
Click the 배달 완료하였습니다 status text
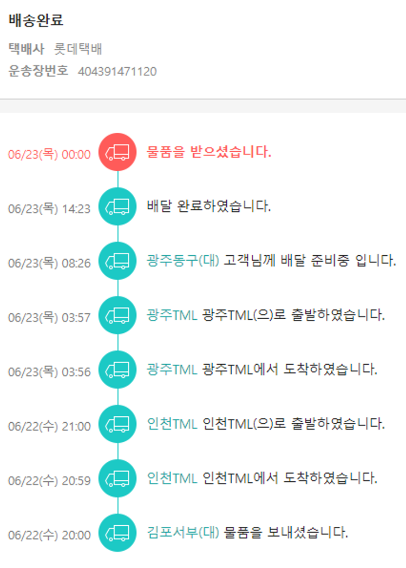[x=209, y=206]
